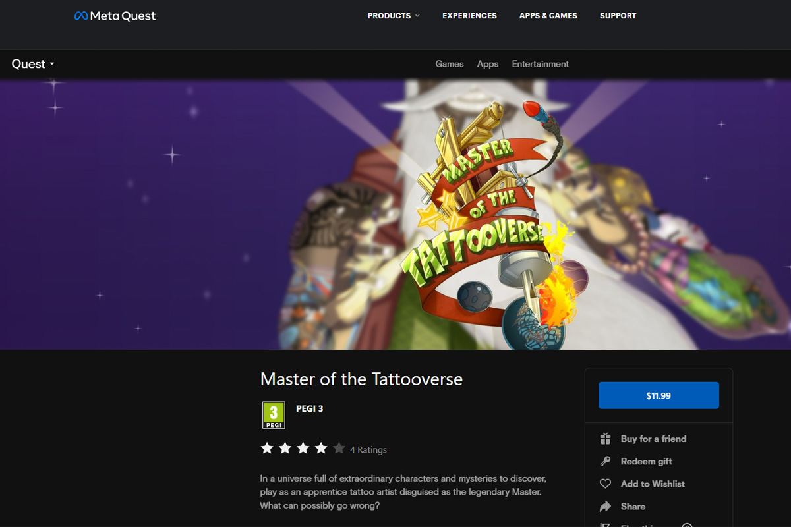Click the first rating star

click(x=267, y=449)
